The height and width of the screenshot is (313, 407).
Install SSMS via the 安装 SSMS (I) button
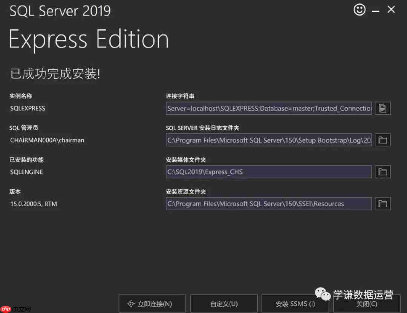(x=295, y=303)
